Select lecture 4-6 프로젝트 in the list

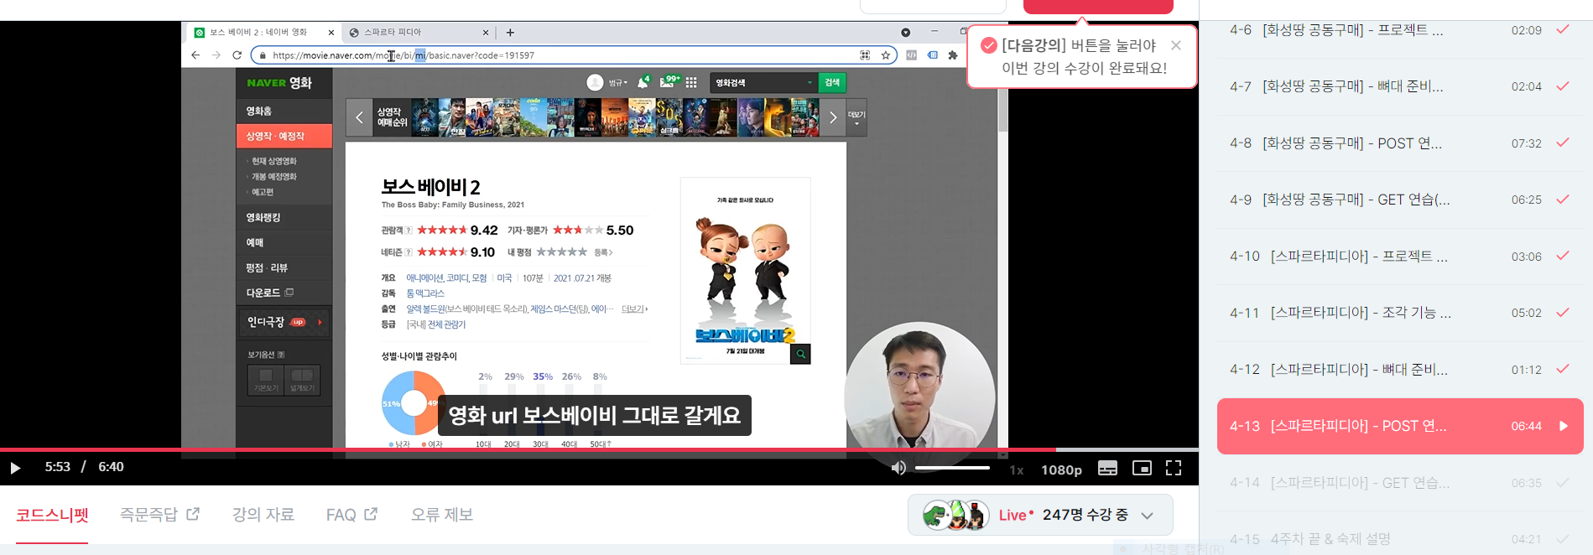click(1400, 30)
